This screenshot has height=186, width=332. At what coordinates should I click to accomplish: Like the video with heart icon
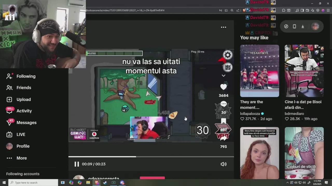223,87
